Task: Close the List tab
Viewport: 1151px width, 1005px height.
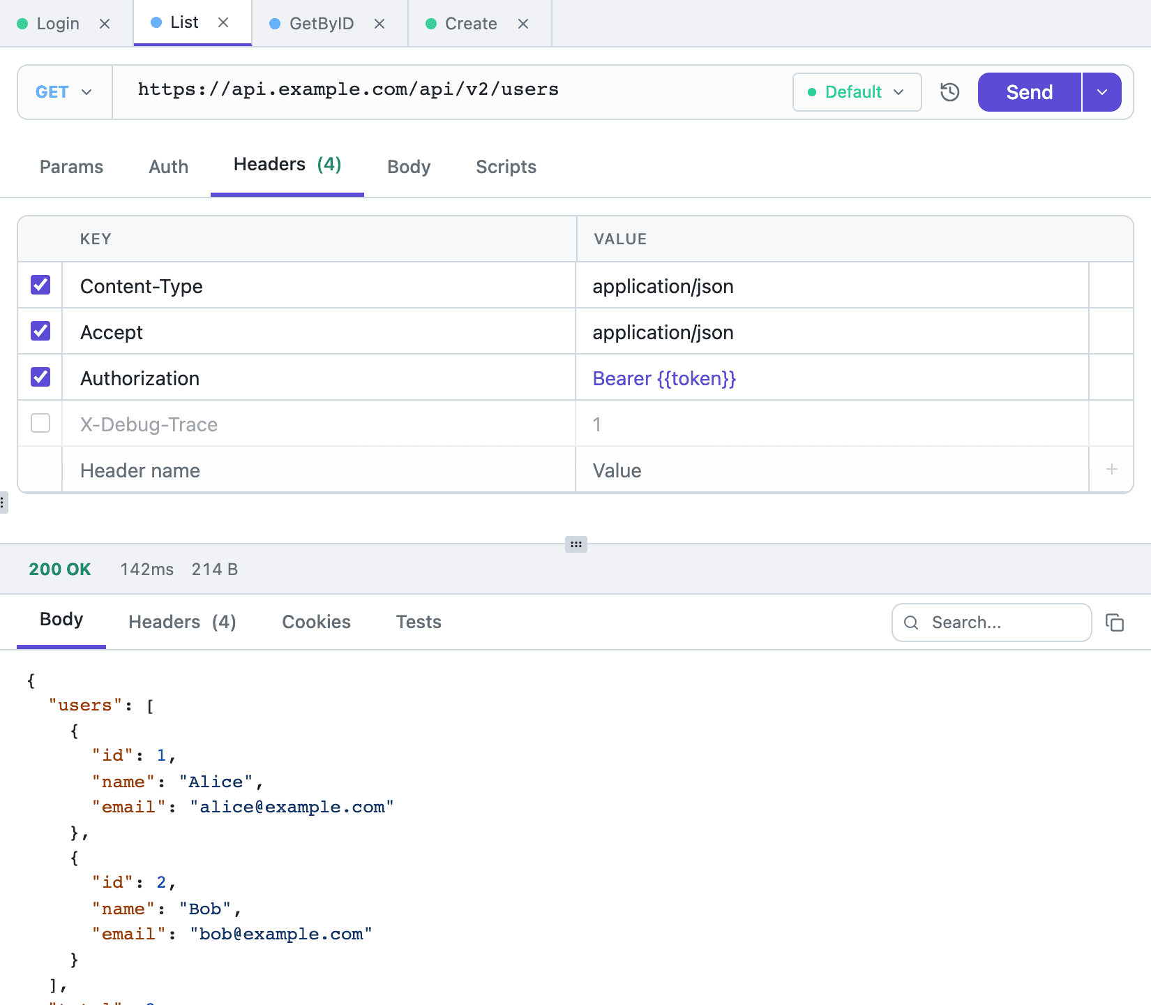Action: tap(223, 22)
